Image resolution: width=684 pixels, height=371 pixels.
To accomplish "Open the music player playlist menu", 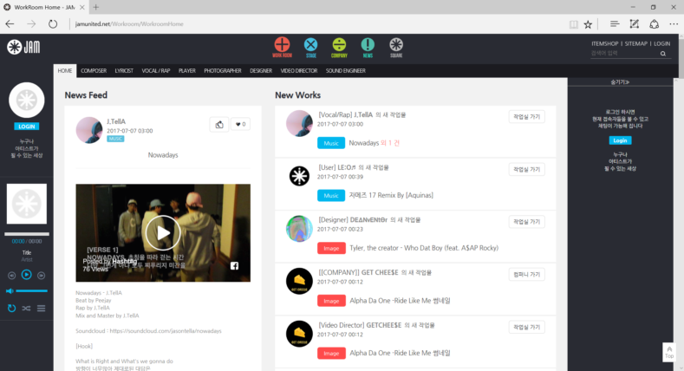I will 41,308.
